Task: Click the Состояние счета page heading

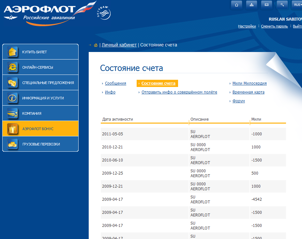Action: tap(131, 68)
